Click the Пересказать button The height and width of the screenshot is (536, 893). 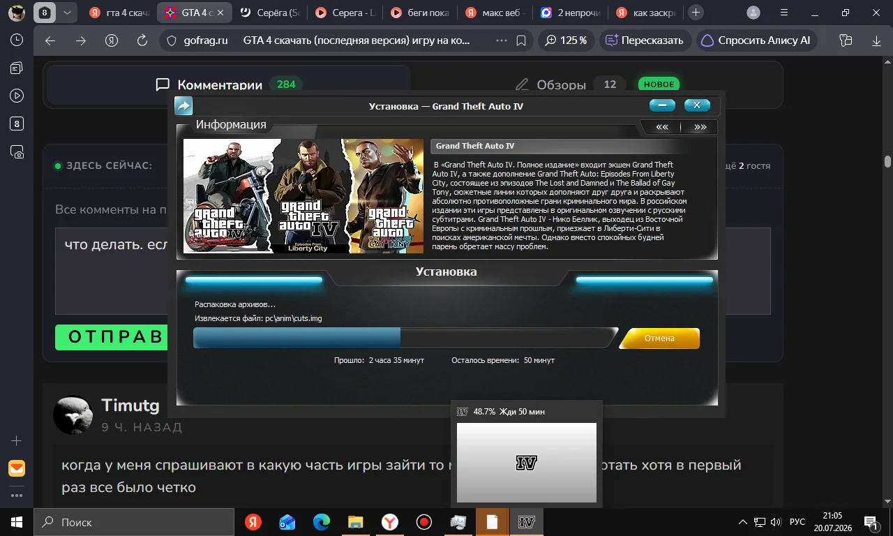(645, 40)
